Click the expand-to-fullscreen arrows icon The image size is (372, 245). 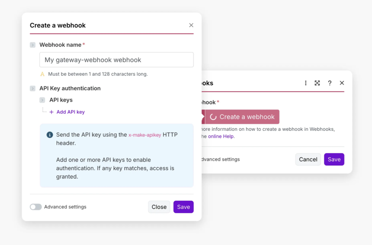[x=317, y=83]
